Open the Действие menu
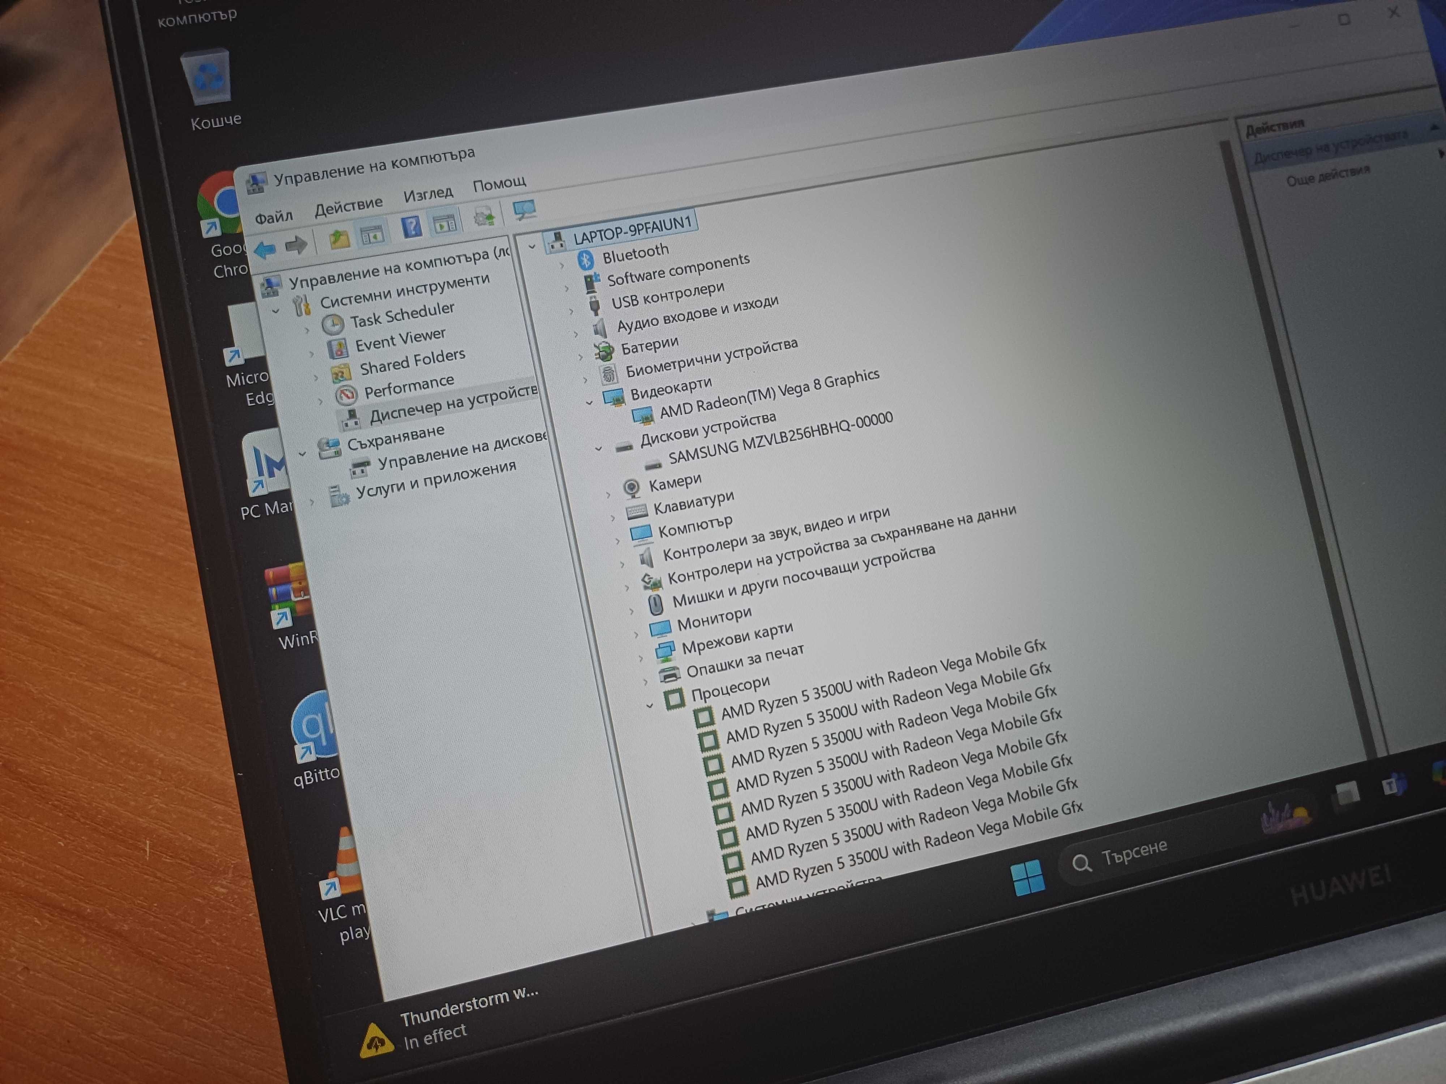Viewport: 1446px width, 1084px height. (348, 206)
